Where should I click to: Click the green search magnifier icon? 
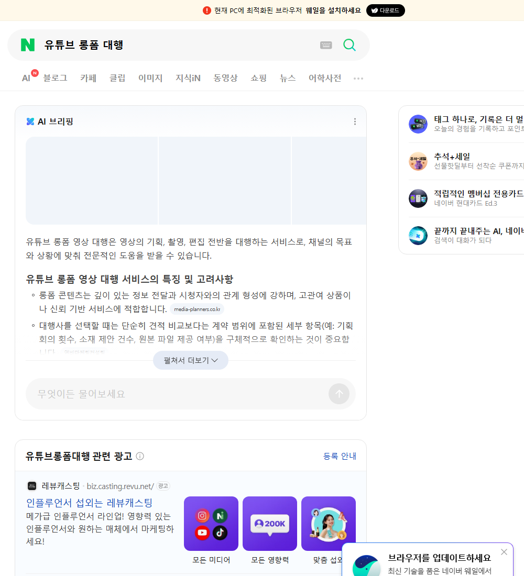tap(350, 45)
